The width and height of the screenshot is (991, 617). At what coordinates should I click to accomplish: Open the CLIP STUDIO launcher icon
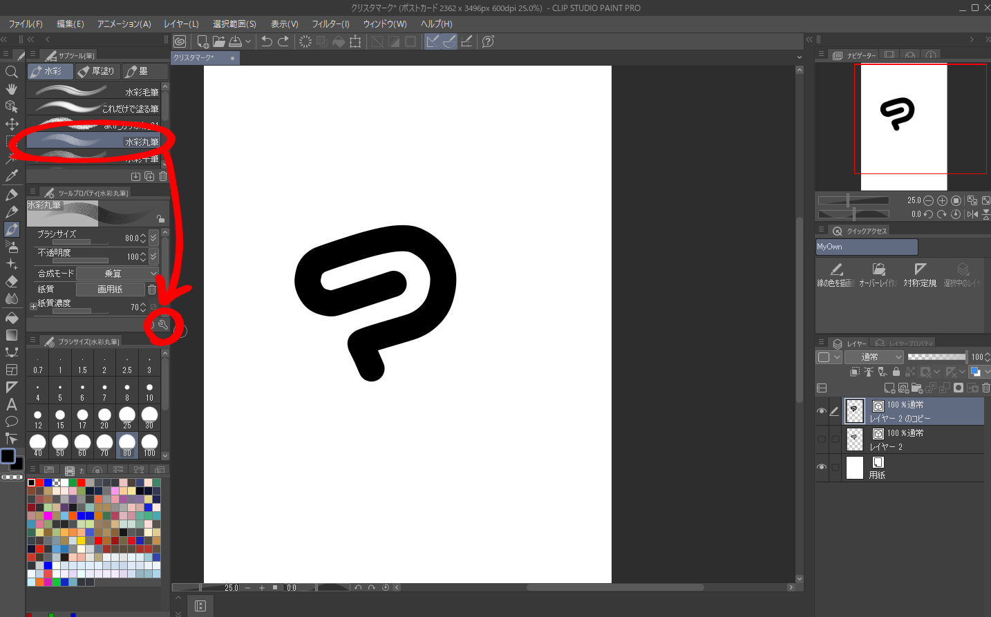click(180, 41)
